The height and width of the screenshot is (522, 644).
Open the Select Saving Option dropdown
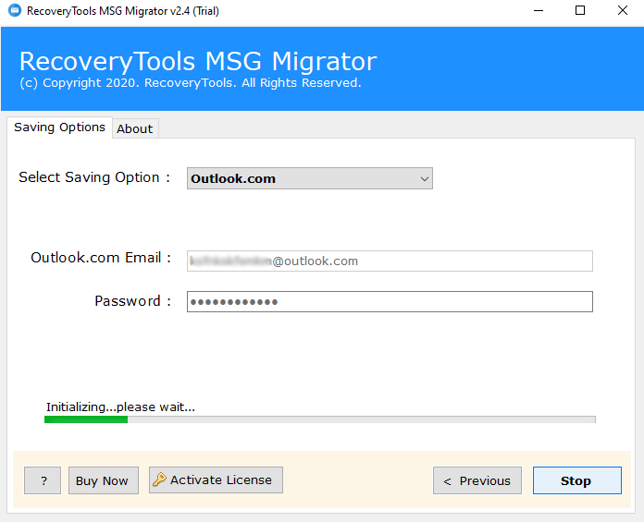(x=310, y=178)
